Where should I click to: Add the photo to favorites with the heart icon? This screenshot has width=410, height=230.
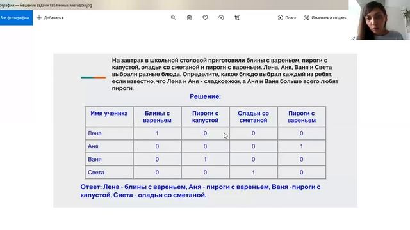click(x=205, y=18)
